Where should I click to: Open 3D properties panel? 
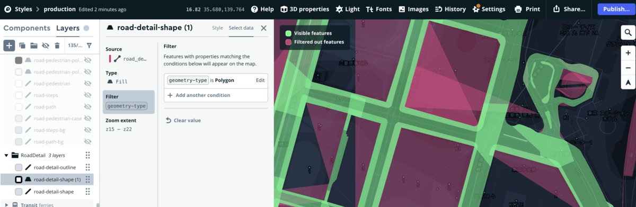click(x=305, y=9)
